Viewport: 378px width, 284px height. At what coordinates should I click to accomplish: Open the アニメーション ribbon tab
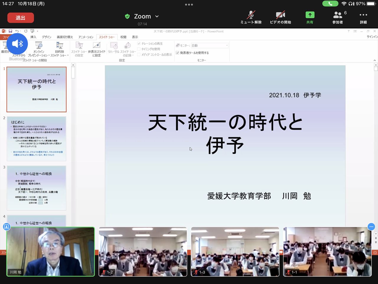click(x=86, y=37)
